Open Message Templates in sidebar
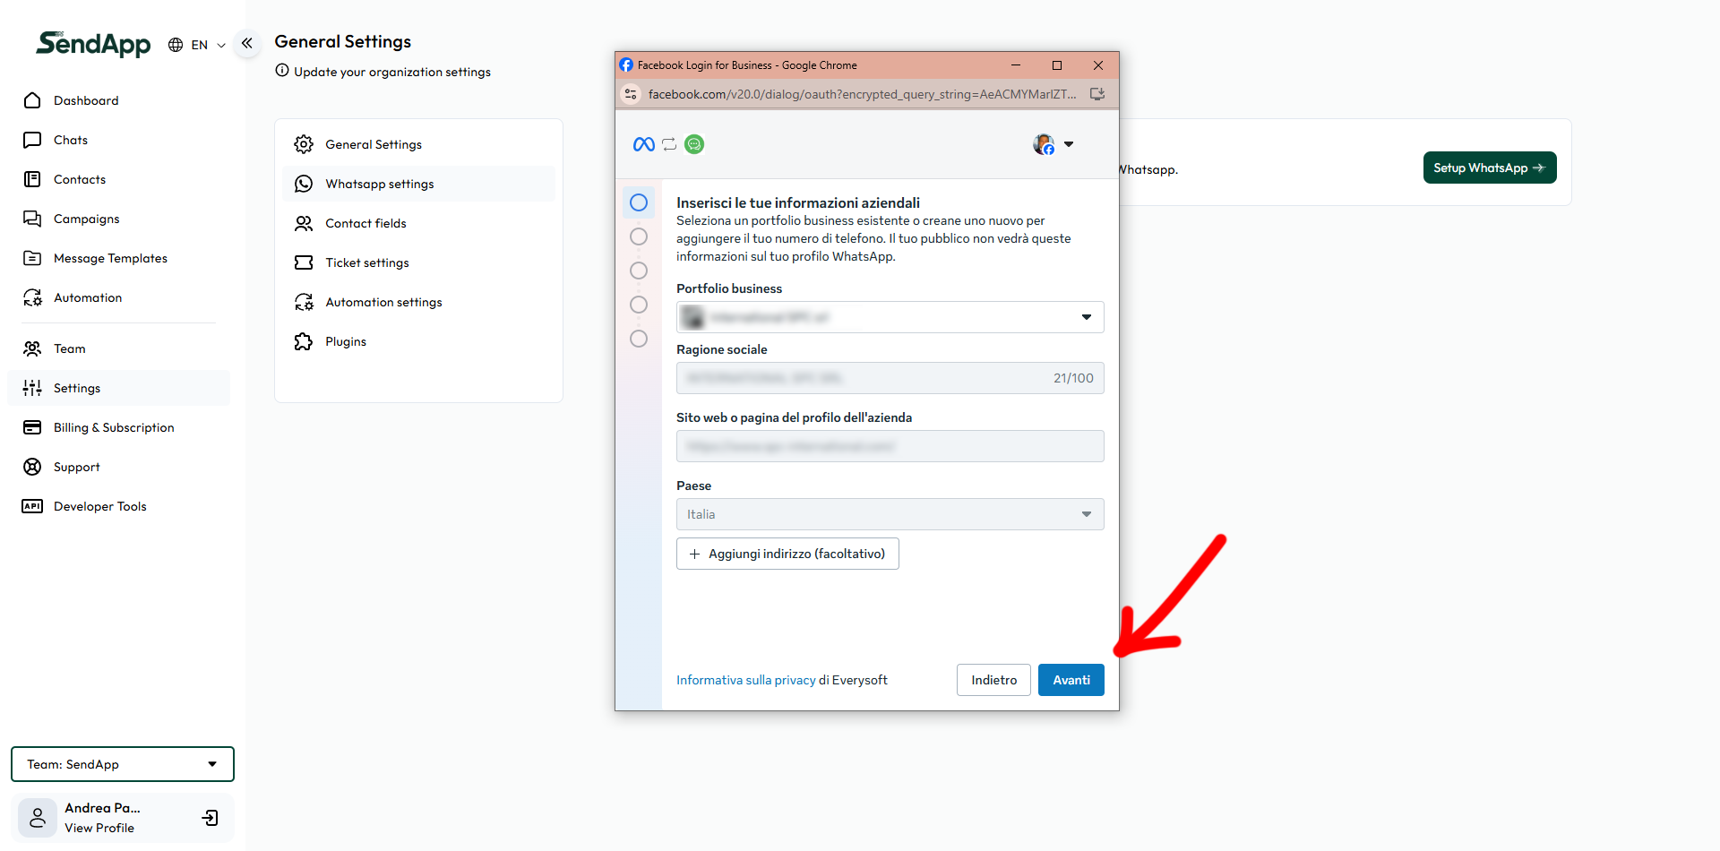This screenshot has height=851, width=1720. (x=110, y=258)
